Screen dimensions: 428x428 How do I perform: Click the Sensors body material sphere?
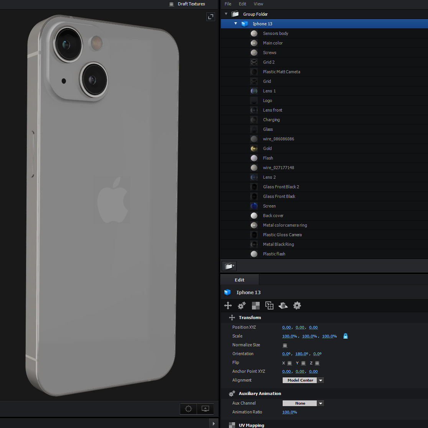coord(254,33)
